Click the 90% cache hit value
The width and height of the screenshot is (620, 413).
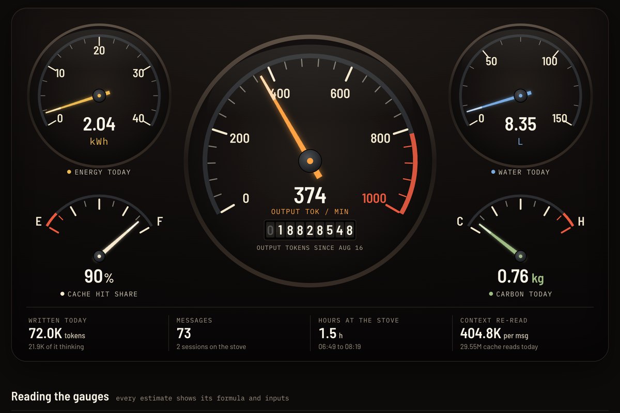pos(99,277)
